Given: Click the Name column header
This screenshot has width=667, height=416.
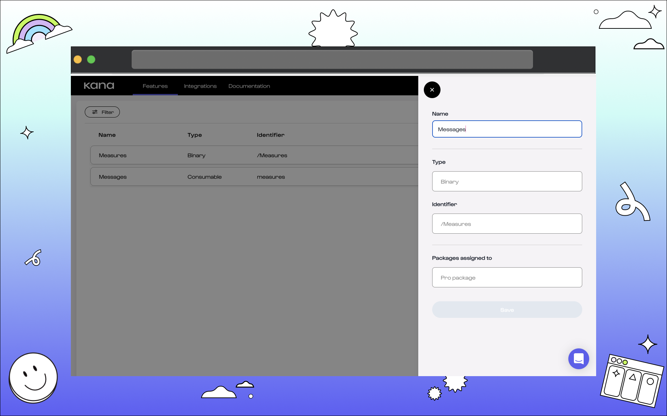Looking at the screenshot, I should point(107,135).
